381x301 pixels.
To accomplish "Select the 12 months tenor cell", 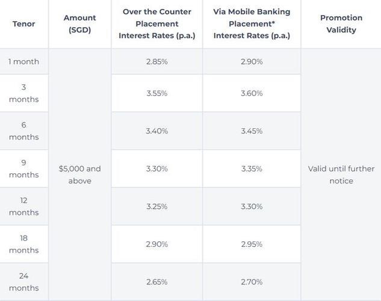I will (24, 206).
